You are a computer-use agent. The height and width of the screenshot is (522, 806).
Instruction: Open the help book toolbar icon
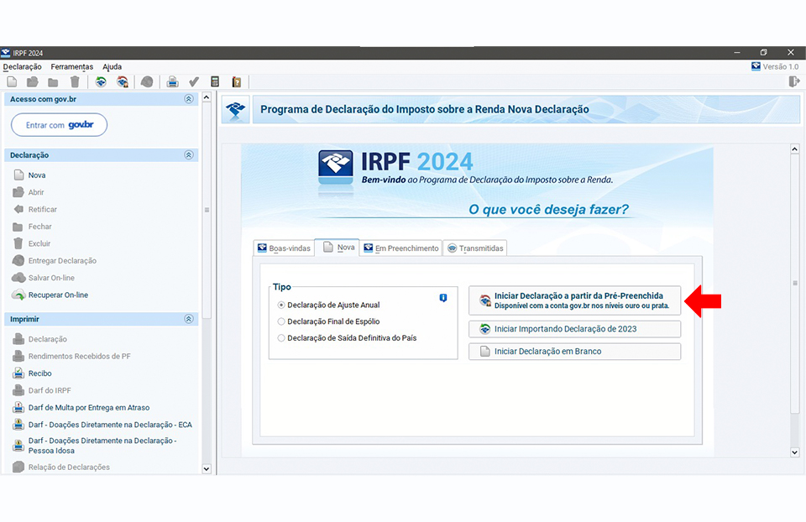click(x=237, y=81)
